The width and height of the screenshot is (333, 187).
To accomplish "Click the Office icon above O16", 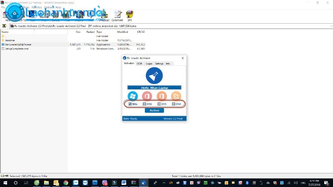I will [x=147, y=96].
